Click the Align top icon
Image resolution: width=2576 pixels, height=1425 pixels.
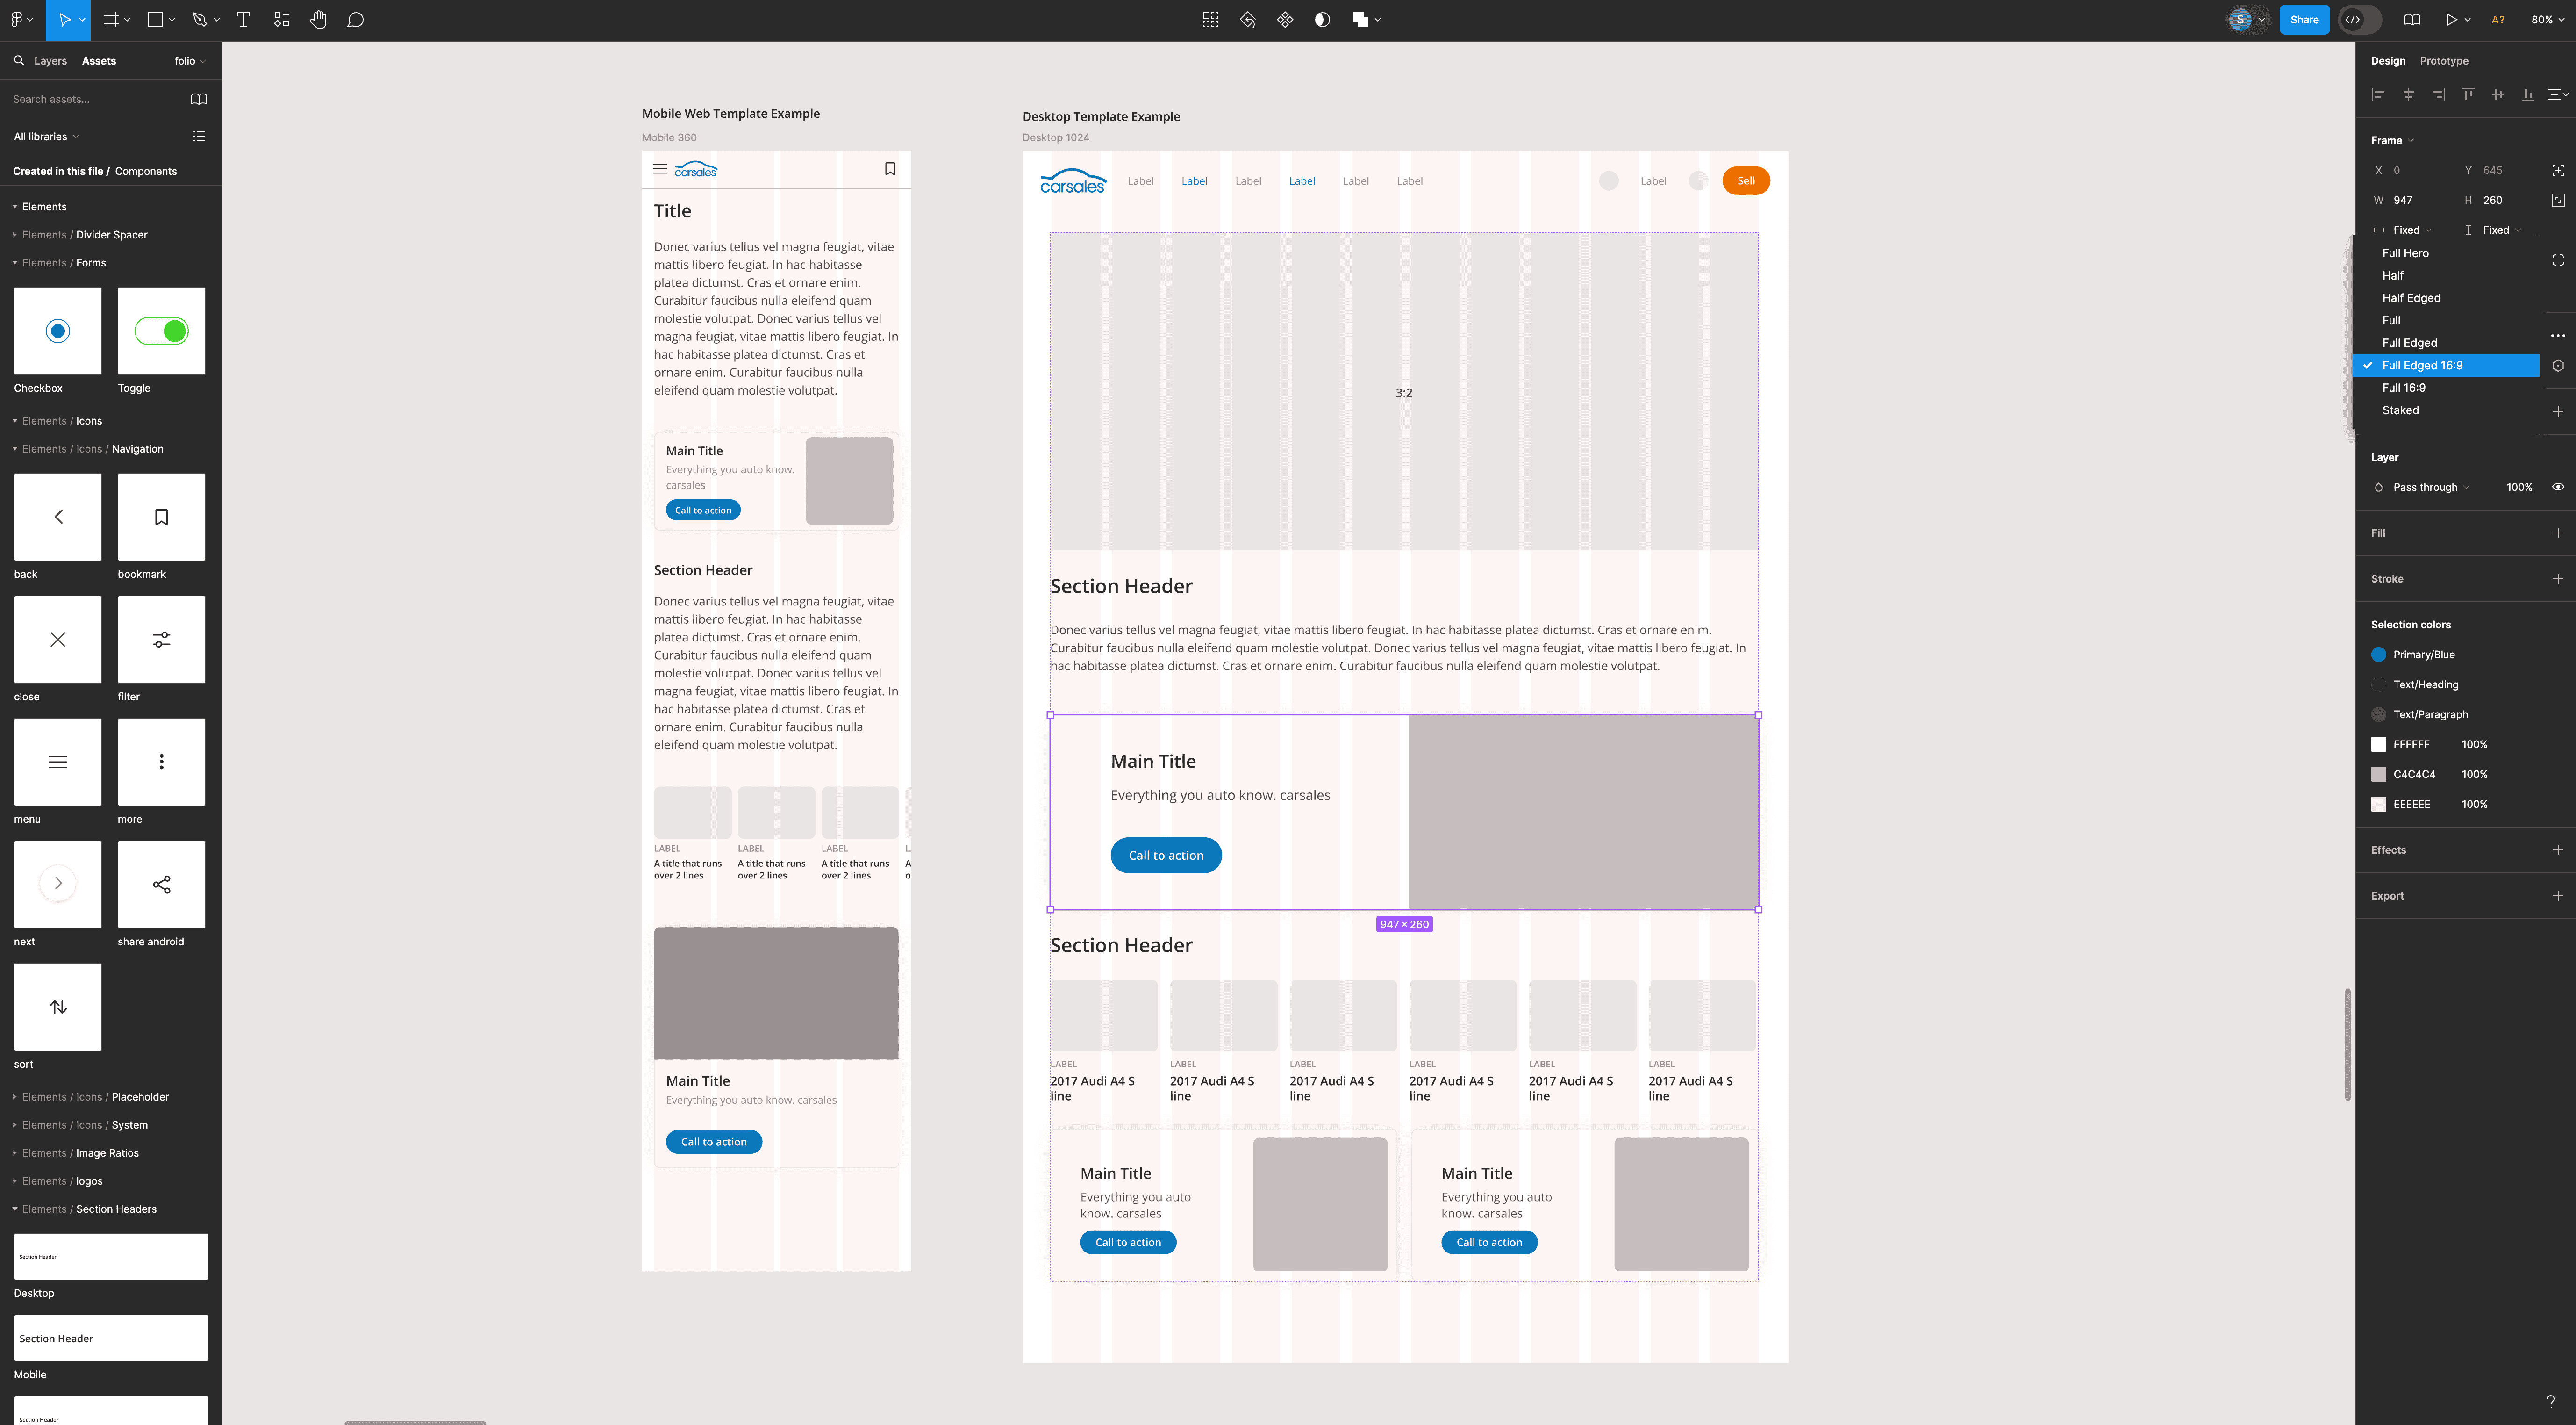(2468, 95)
